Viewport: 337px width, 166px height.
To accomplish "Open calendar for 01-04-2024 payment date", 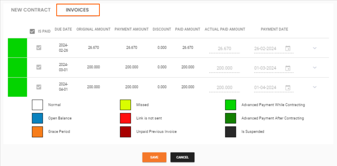I will [288, 87].
